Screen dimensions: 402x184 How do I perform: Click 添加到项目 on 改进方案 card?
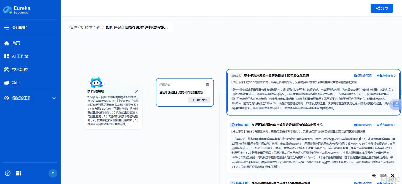363,183
